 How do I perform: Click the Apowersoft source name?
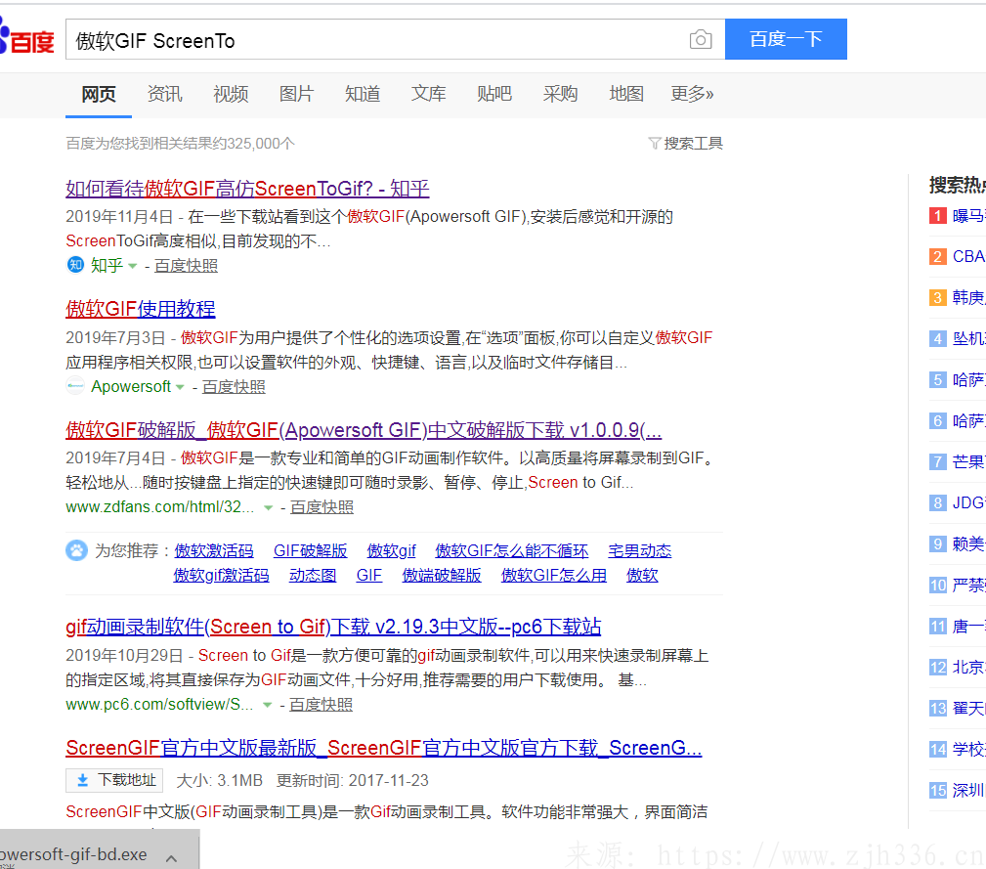point(131,386)
